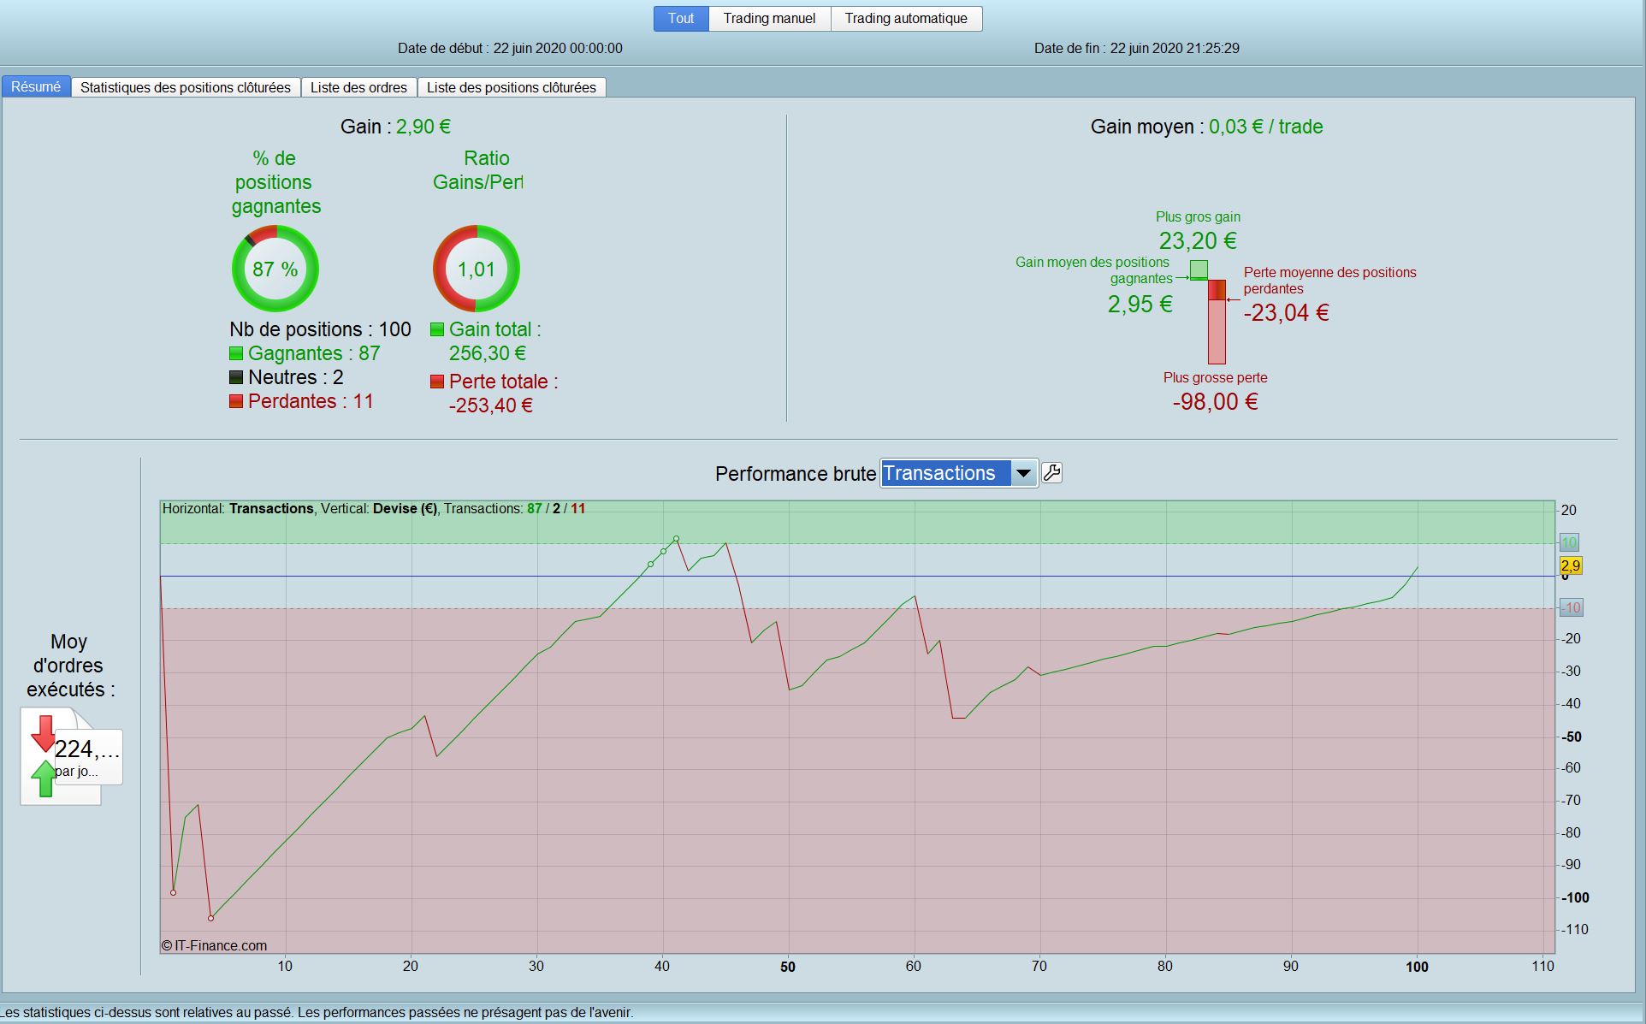Click the Gains/Pertes ratio donut chart
This screenshot has height=1024, width=1646.
(476, 269)
